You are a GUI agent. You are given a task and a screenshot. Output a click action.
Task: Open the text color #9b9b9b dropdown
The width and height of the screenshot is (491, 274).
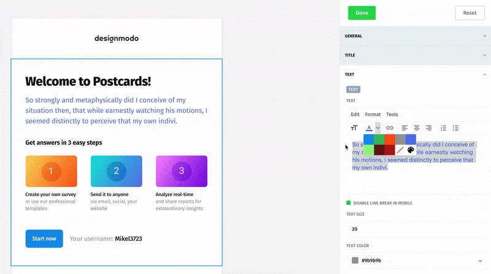(x=417, y=261)
